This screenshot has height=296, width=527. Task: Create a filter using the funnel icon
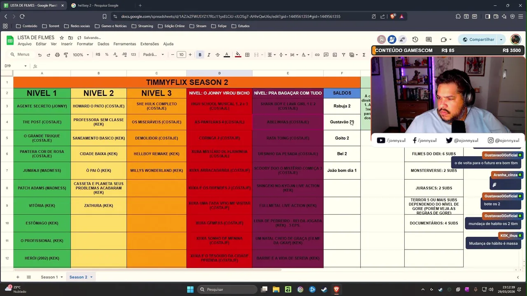pyautogui.click(x=343, y=55)
